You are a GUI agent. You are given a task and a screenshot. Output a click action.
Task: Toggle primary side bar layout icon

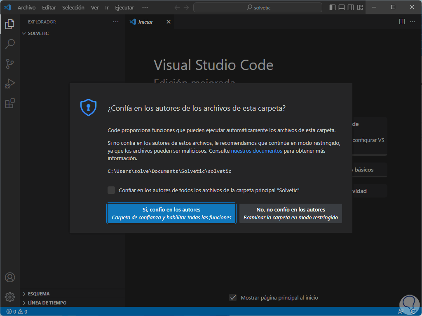tap(333, 7)
